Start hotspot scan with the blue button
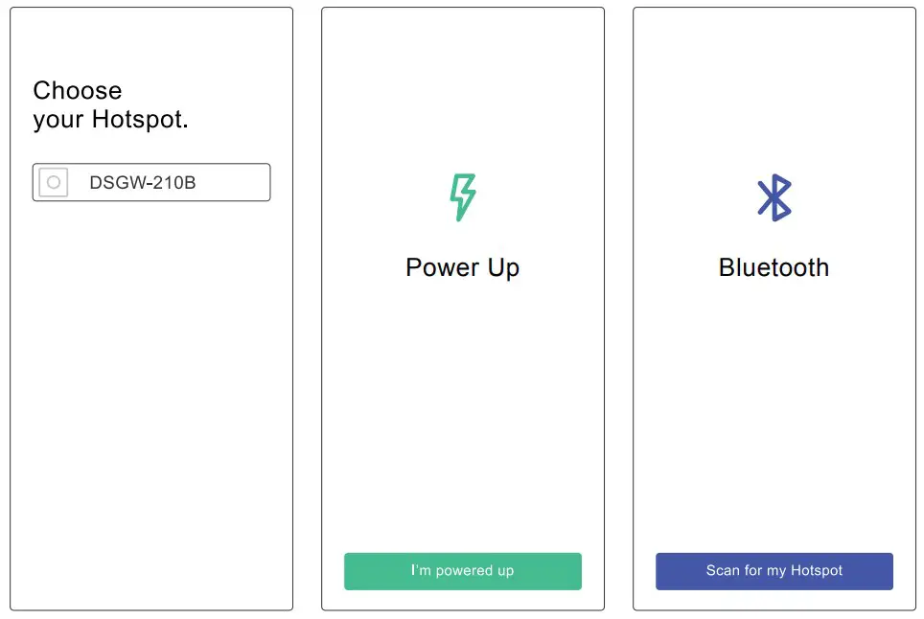This screenshot has width=924, height=619. click(x=774, y=571)
